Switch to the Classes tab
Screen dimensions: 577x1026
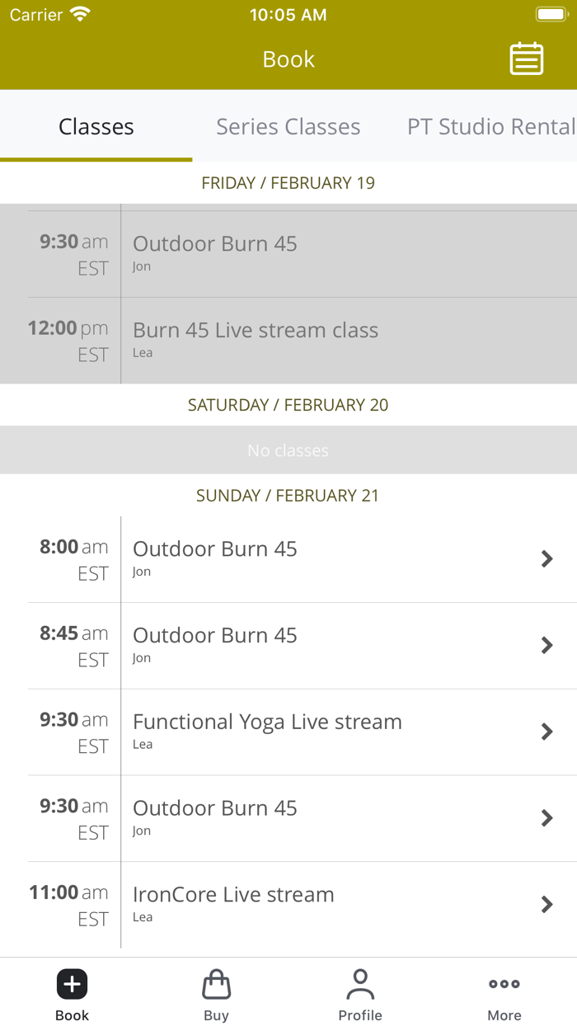tap(96, 126)
